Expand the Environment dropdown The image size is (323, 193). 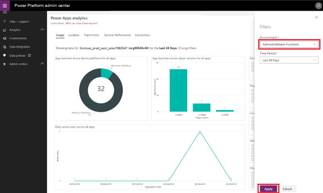tap(289, 44)
